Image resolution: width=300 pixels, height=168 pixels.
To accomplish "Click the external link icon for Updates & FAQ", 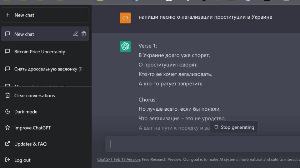I will click(8, 144).
